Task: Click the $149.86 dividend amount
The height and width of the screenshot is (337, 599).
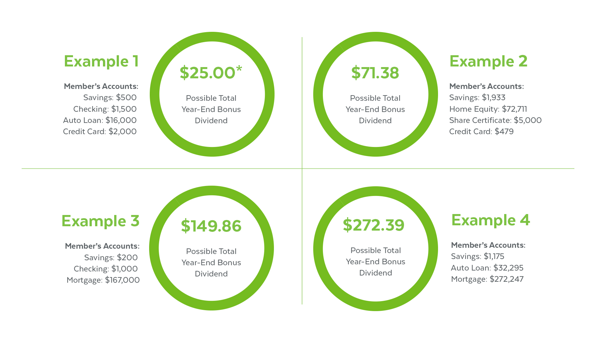Action: 211,226
